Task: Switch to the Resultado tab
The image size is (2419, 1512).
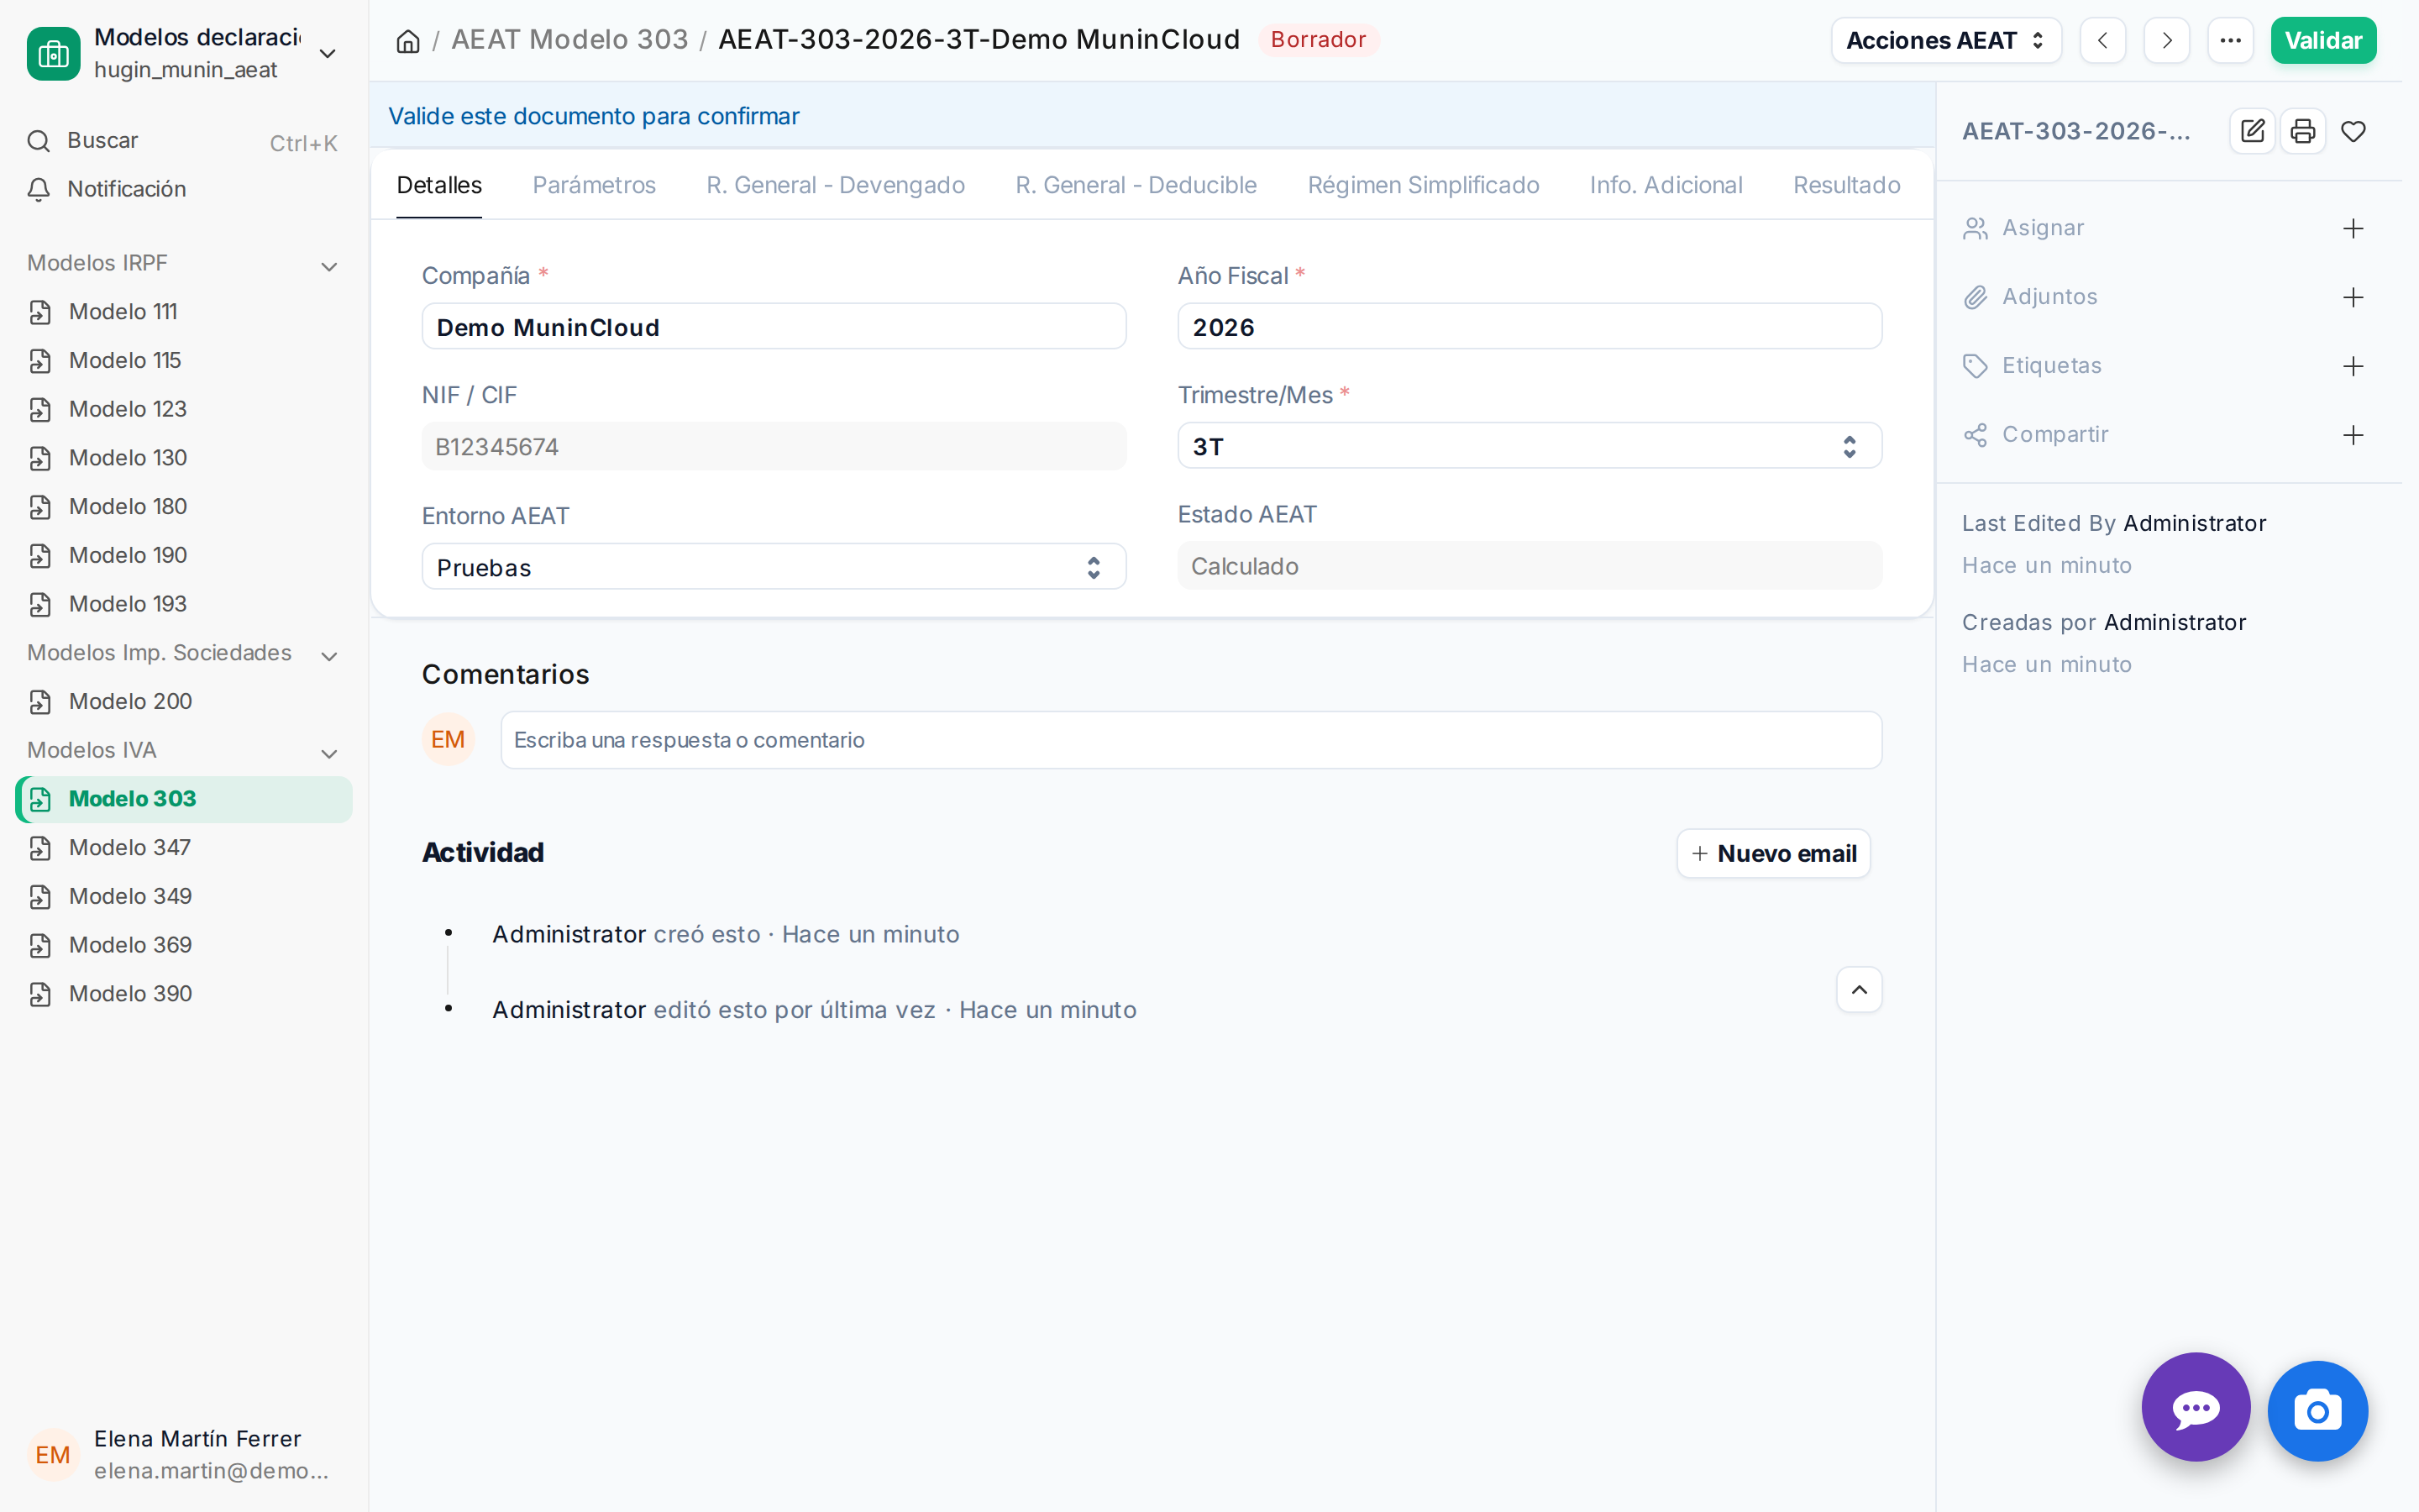Action: 1846,186
